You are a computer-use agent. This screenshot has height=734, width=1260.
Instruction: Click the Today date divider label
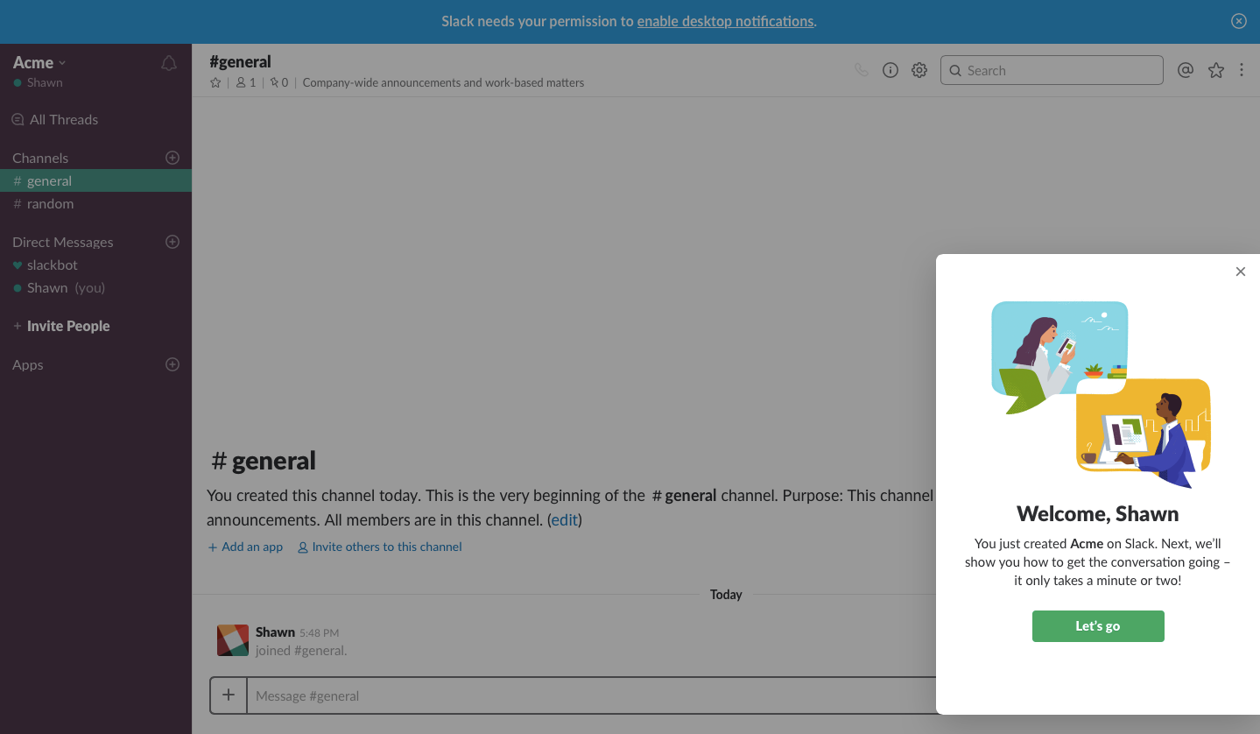[x=726, y=594]
